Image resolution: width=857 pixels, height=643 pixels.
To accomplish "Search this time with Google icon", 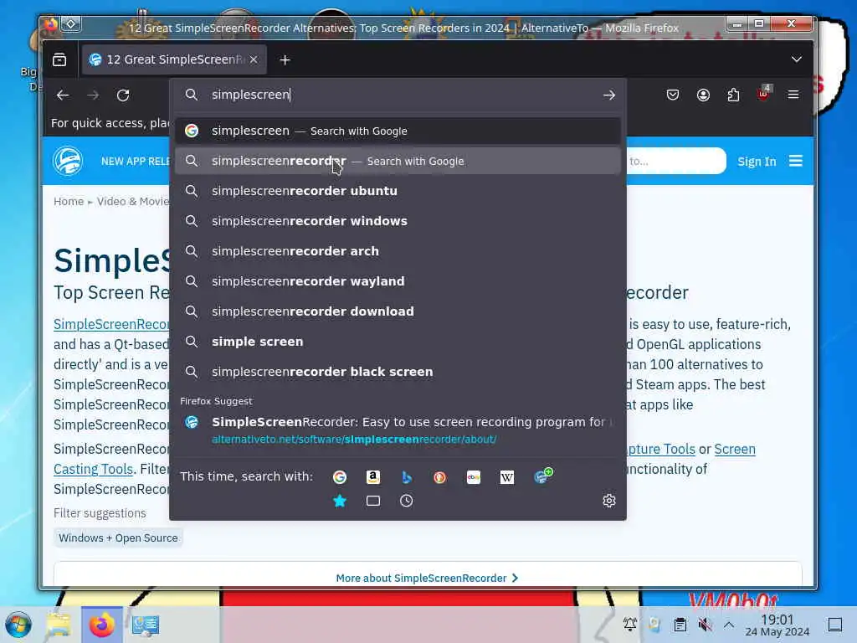I will pos(340,476).
